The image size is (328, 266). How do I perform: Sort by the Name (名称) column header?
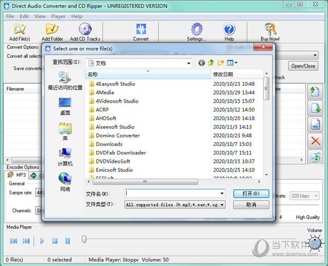(x=148, y=74)
